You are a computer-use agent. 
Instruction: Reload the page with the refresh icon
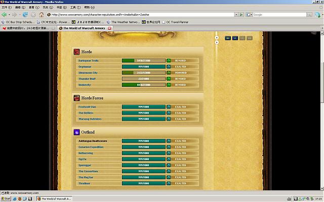click(x=25, y=15)
